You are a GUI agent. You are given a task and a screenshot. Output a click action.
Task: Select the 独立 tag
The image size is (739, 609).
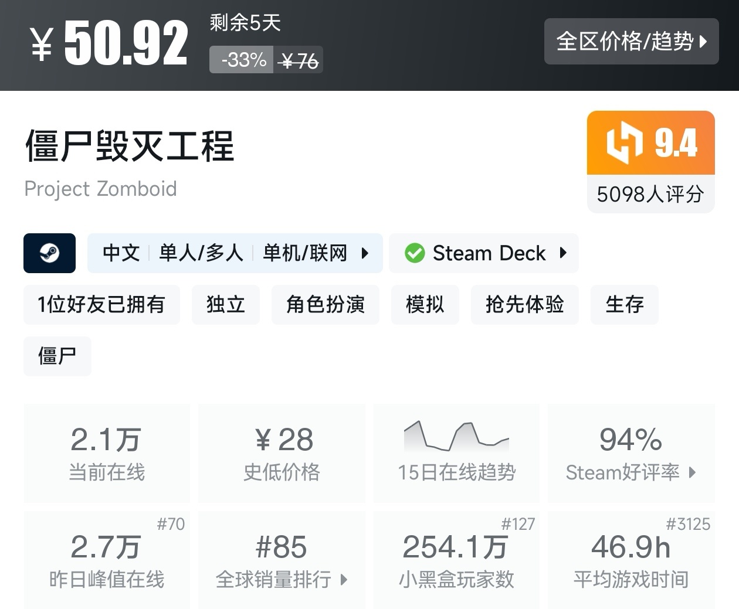pos(225,305)
